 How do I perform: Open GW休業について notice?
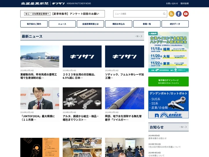click(156, 156)
